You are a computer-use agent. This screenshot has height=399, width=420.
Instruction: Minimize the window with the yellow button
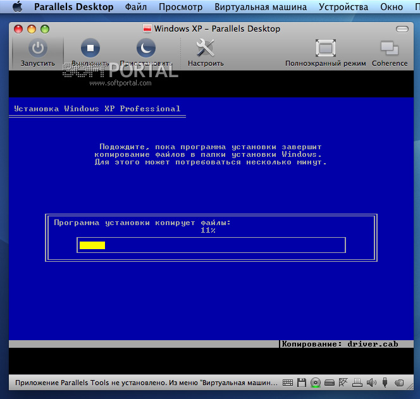point(32,29)
